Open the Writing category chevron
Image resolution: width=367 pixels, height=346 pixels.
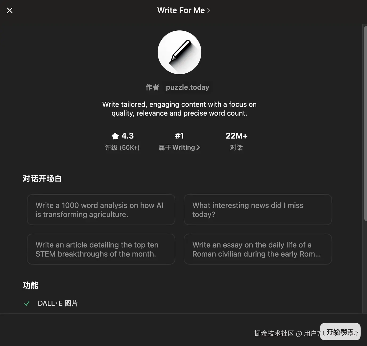click(198, 147)
